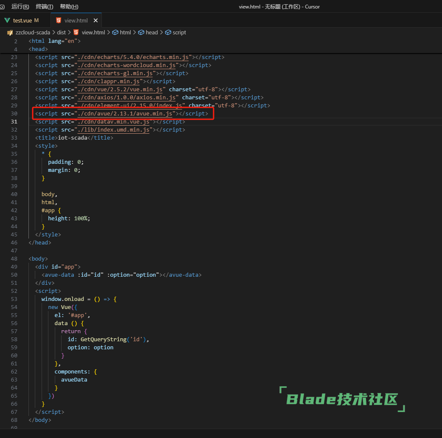Click the div id="app" line
Viewport: 442px width, 438px height.
click(x=58, y=267)
